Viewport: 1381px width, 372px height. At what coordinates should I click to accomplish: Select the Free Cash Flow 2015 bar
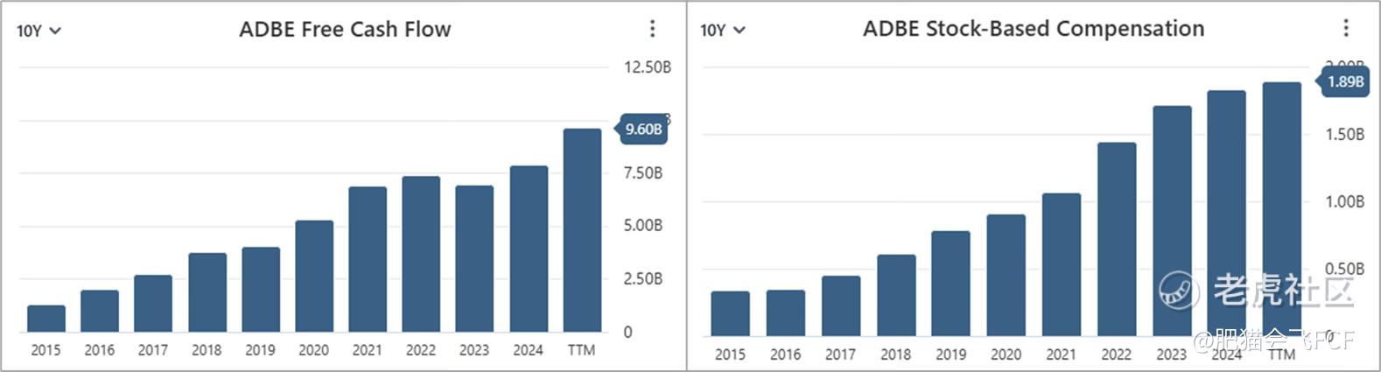[x=46, y=319]
